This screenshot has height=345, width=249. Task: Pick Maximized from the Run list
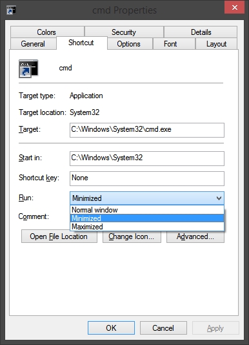tap(147, 227)
